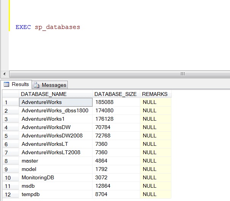This screenshot has height=201, width=230.
Task: Click the DATABASE_SIZE column header
Action: point(116,94)
